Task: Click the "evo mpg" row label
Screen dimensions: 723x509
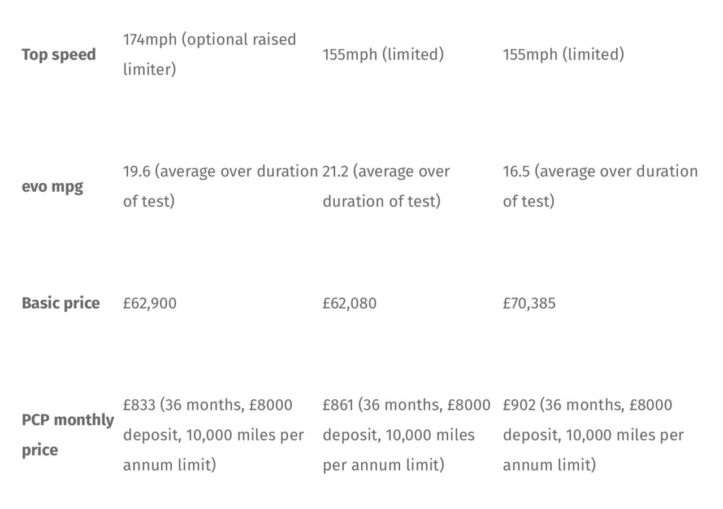Action: coord(52,187)
